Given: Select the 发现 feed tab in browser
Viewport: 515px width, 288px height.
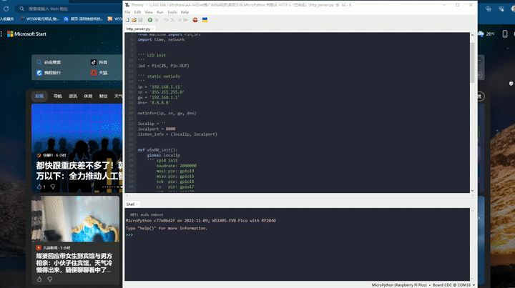Looking at the screenshot, I should (x=39, y=96).
